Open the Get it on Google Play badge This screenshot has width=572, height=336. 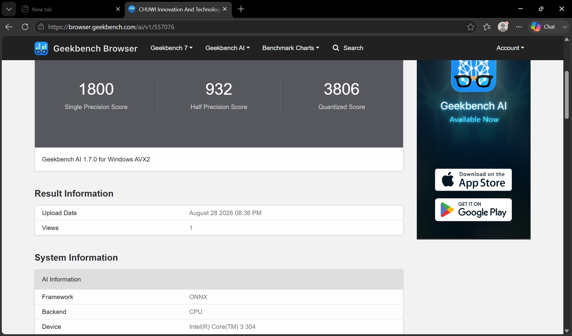tap(473, 210)
